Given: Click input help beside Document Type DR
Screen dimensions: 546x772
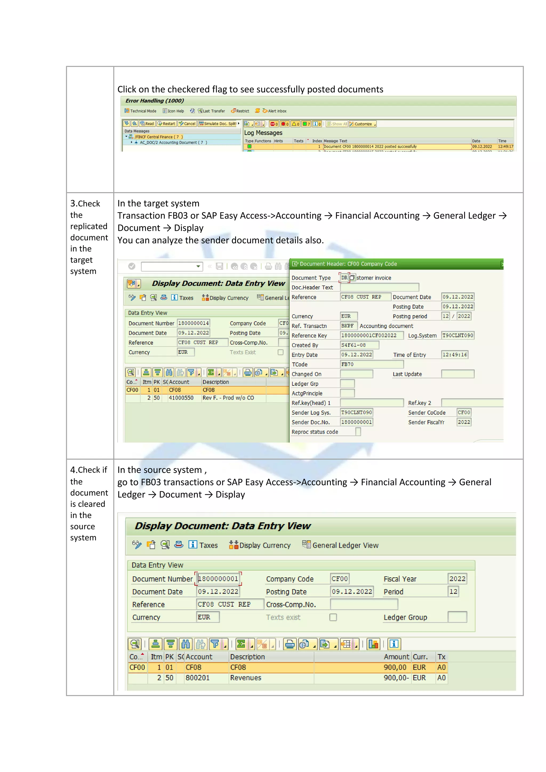Looking at the screenshot, I should (352, 278).
